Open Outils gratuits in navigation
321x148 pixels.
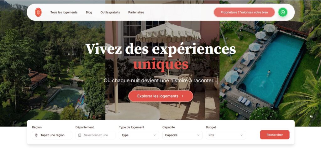pos(110,12)
